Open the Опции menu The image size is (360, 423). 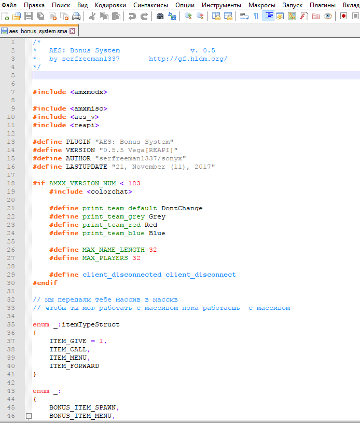185,5
